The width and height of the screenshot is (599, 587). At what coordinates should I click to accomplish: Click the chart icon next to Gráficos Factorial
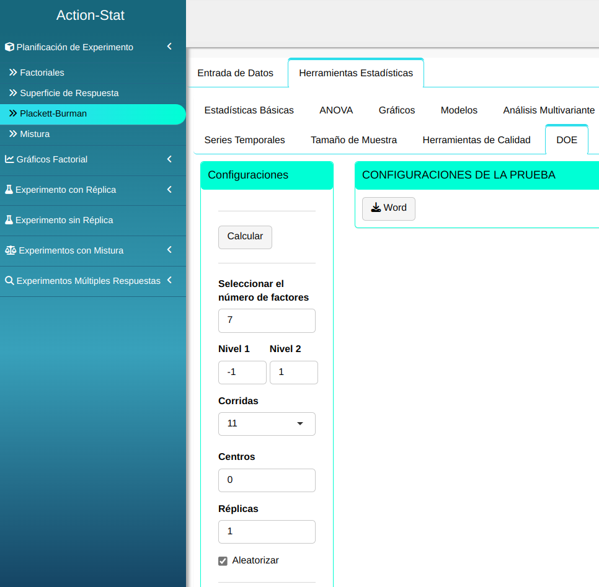pos(9,159)
